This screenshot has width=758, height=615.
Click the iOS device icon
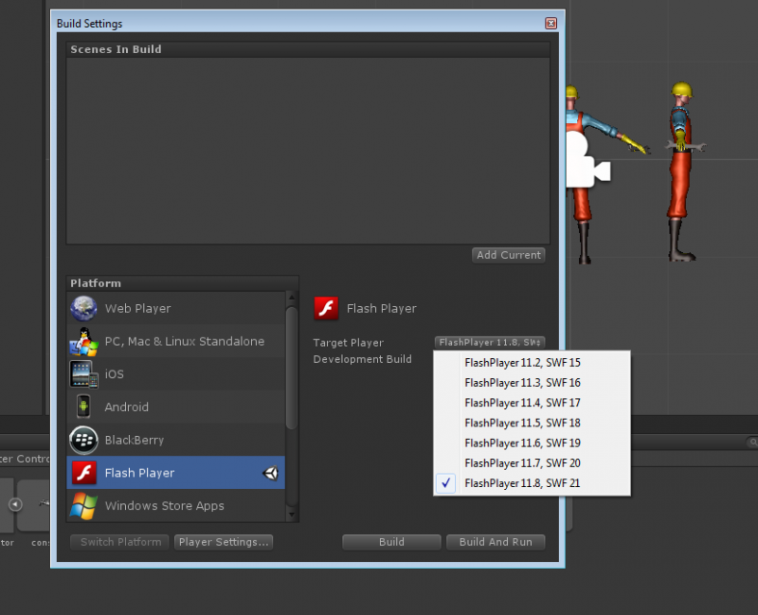pyautogui.click(x=83, y=374)
